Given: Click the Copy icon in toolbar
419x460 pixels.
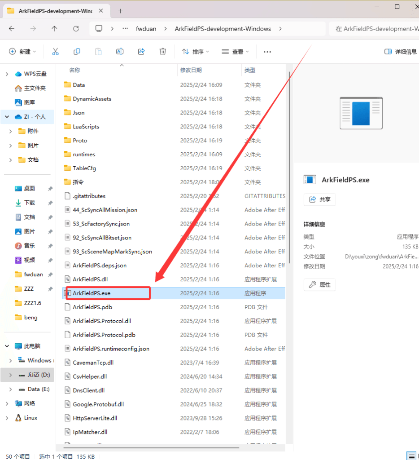Looking at the screenshot, I should point(77,52).
